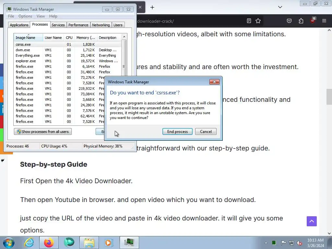Image resolution: width=332 pixels, height=249 pixels.
Task: Click the Processes: 46 status bar entry
Action: [x=18, y=146]
